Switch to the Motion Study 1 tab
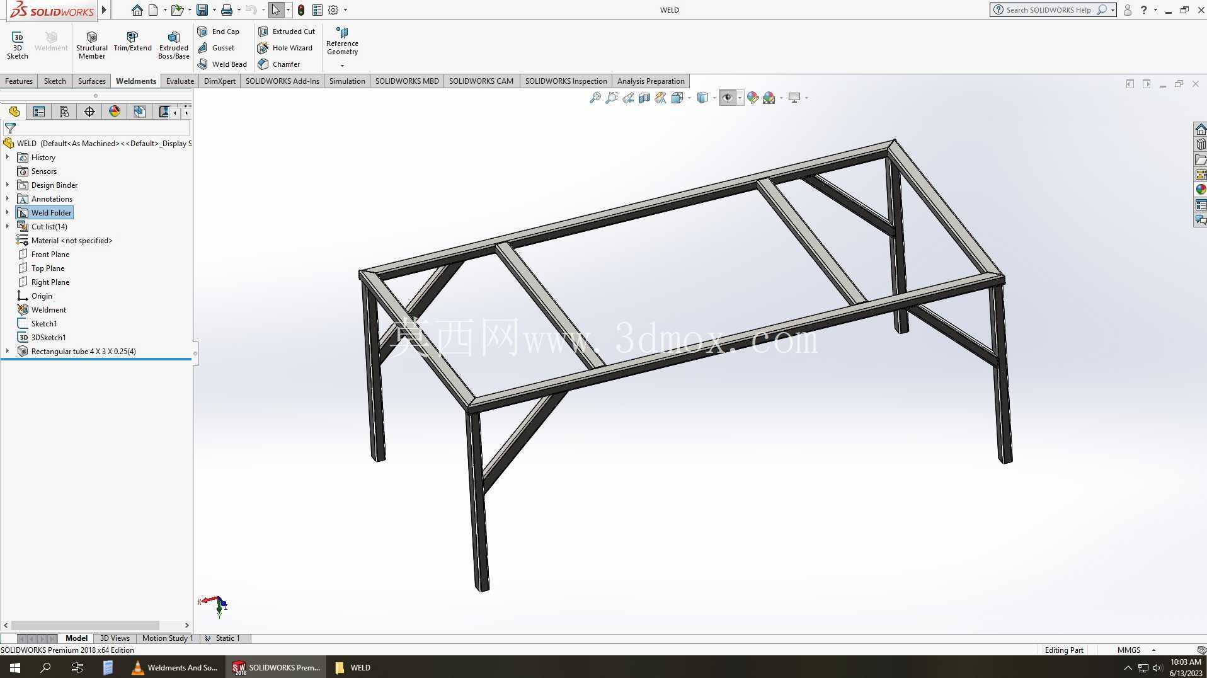This screenshot has height=678, width=1207. point(167,638)
